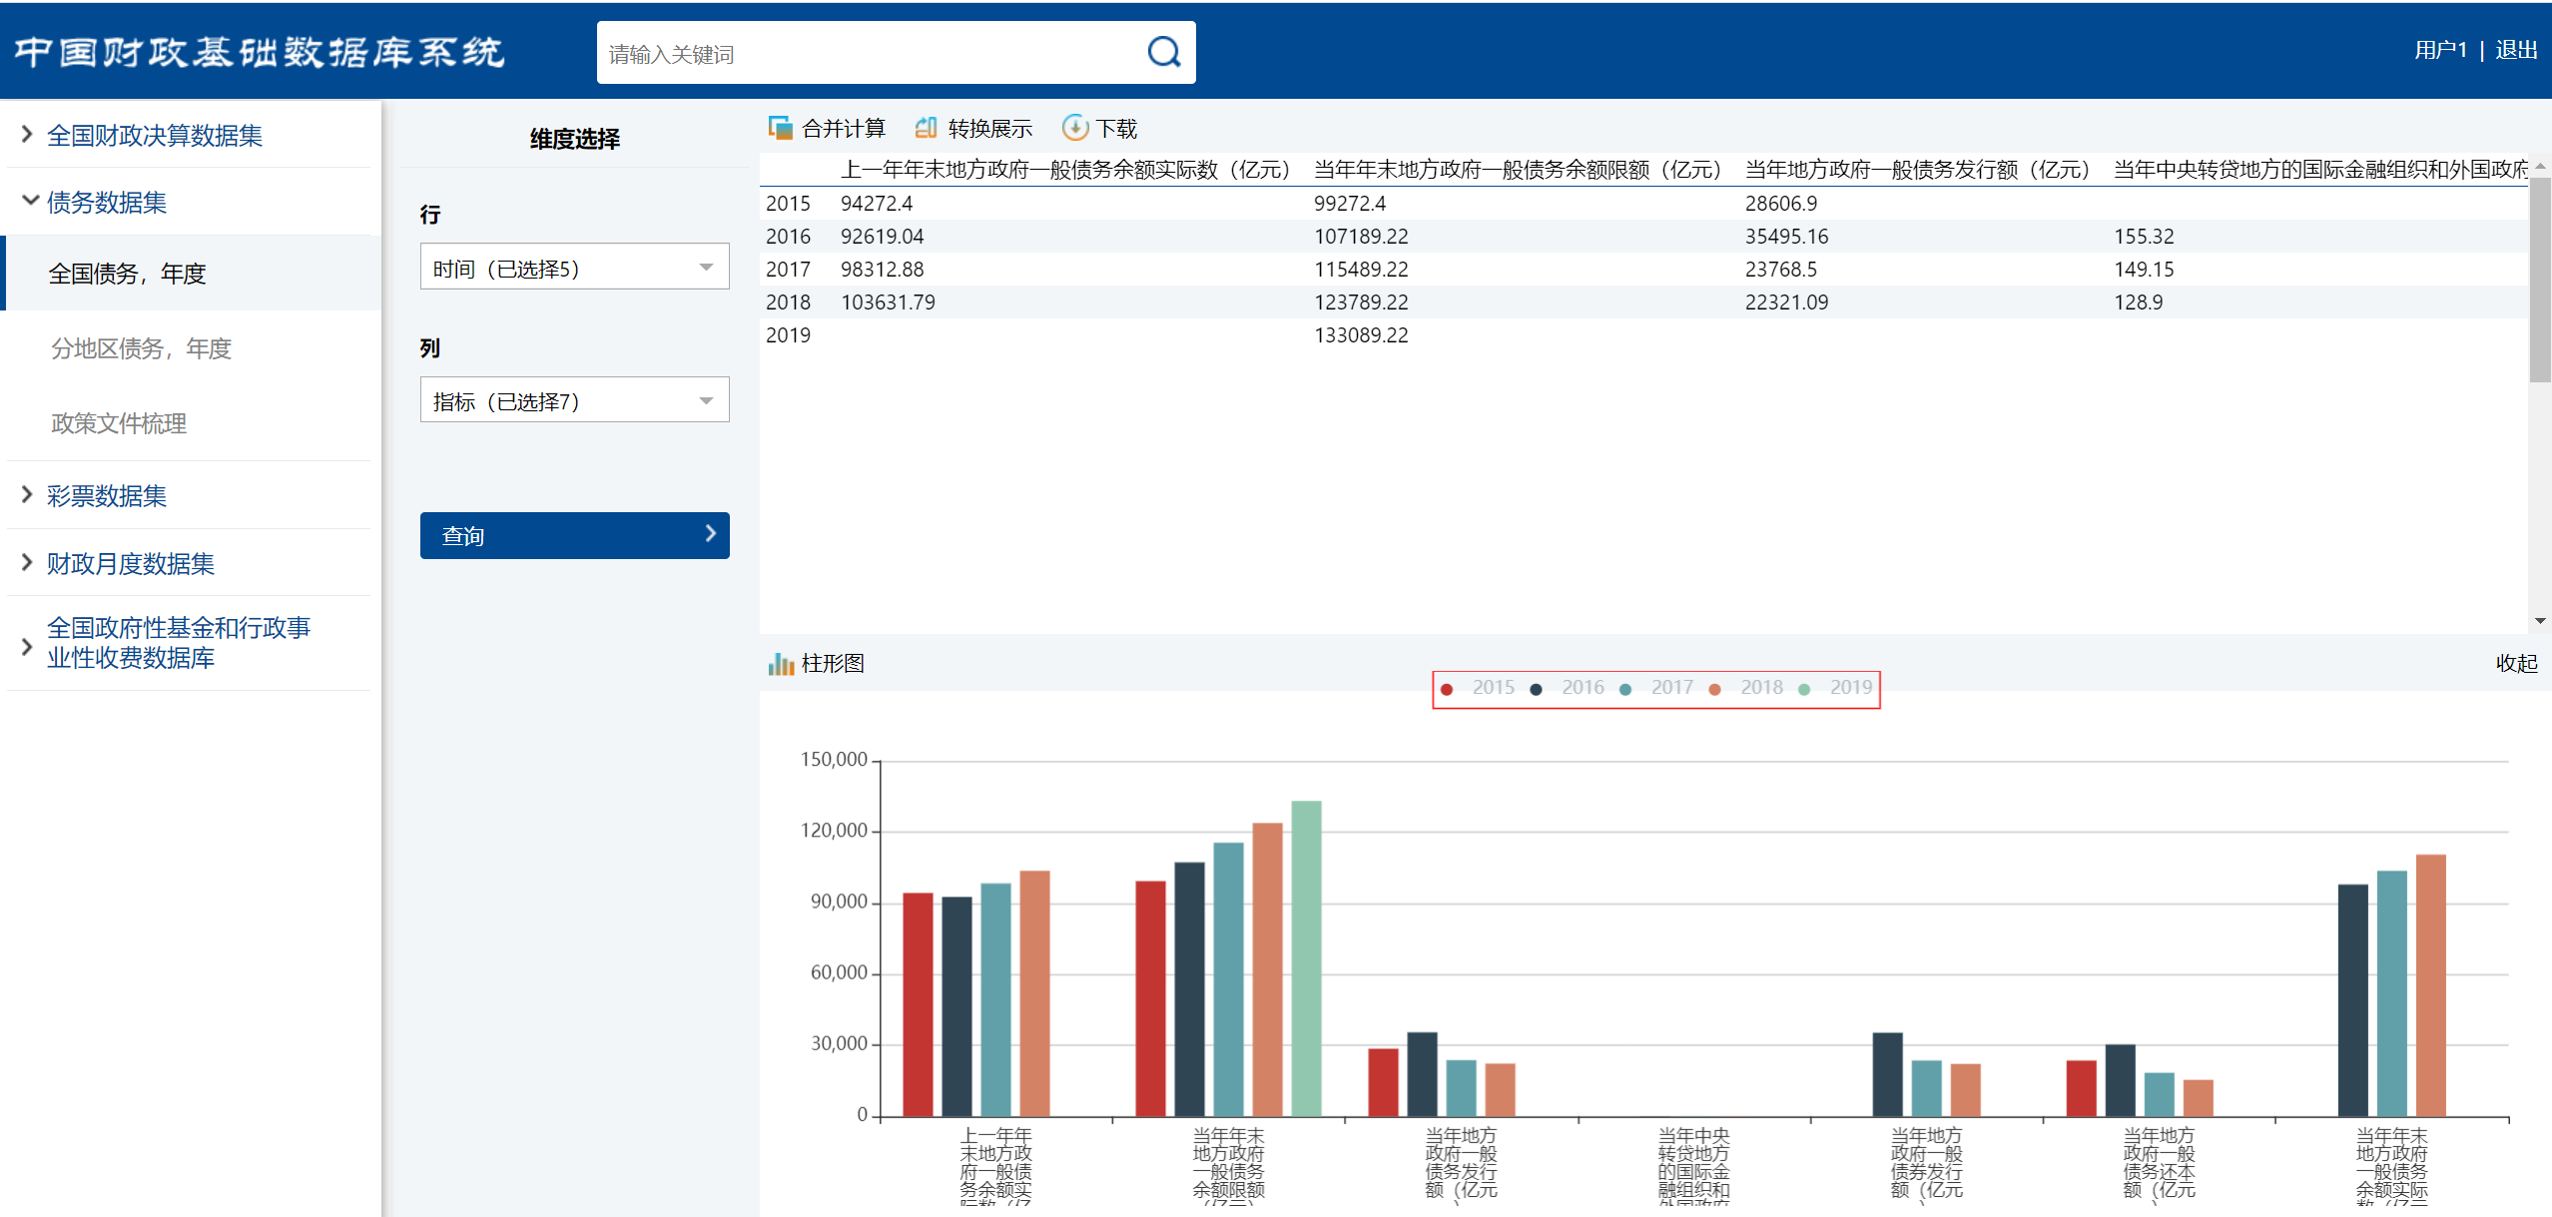
Task: Select 全国债务，年度 menu item
Action: click(193, 273)
